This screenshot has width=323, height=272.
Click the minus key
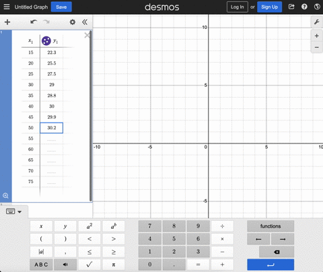point(222,252)
